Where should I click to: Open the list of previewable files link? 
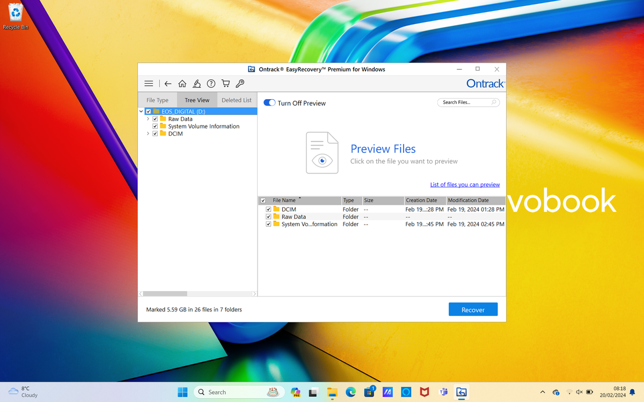(465, 184)
